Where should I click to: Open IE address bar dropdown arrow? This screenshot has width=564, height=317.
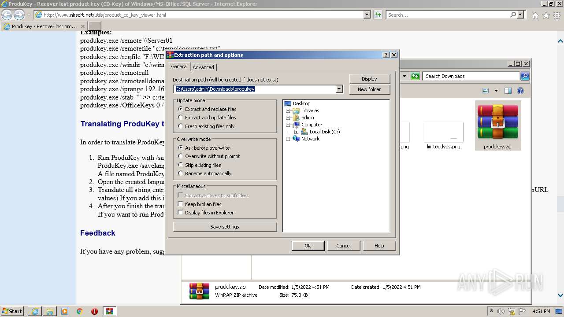tap(367, 15)
